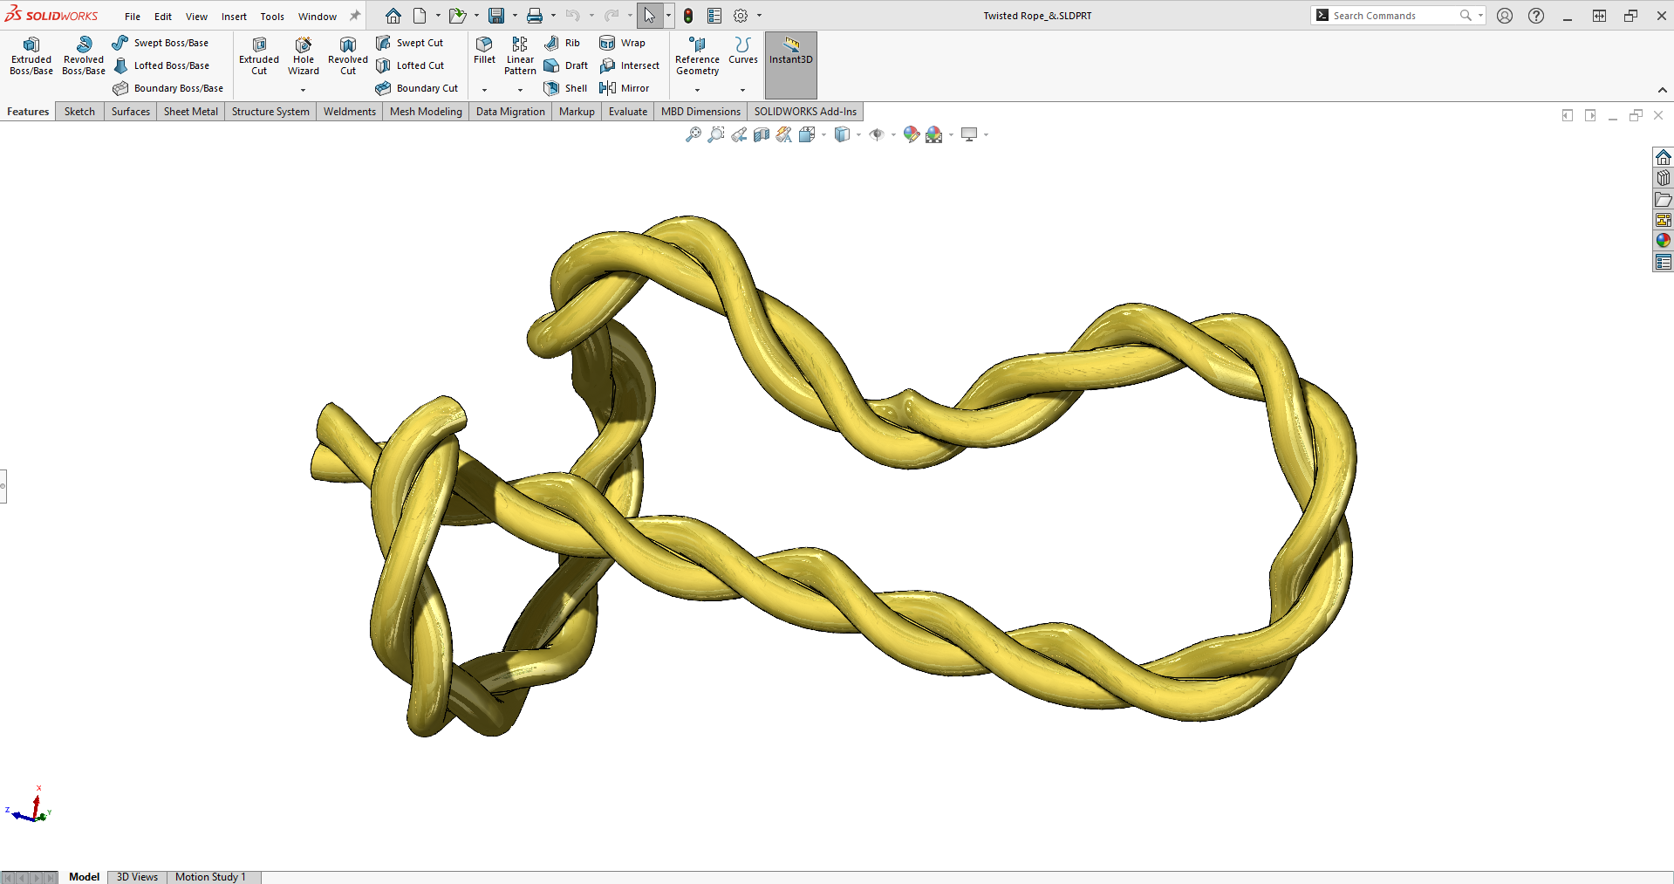Toggle the Select cursor tool
This screenshot has width=1674, height=884.
(x=649, y=16)
